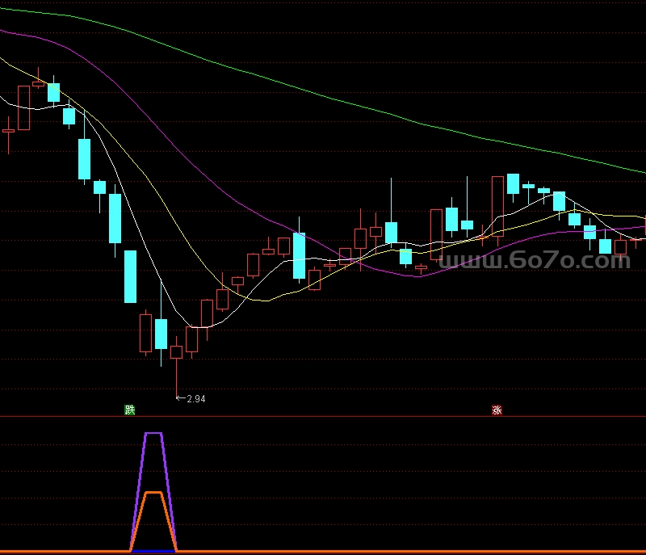Viewport: 646px width, 555px height.
Task: Click the arrow pointing to the 2.94 low
Action: [180, 398]
